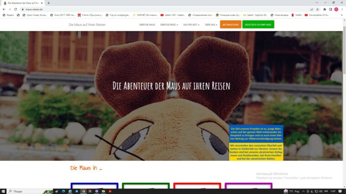This screenshot has height=194, width=346.
Task: Click the orange MITMACHEN! button
Action: pos(230,25)
